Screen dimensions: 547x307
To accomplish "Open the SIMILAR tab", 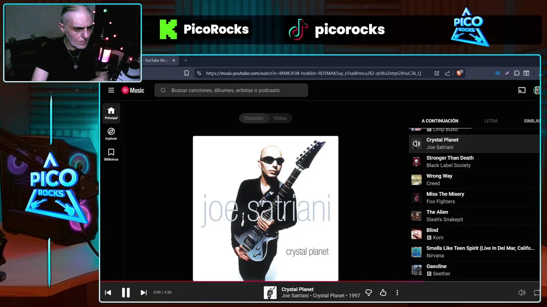I will point(532,121).
